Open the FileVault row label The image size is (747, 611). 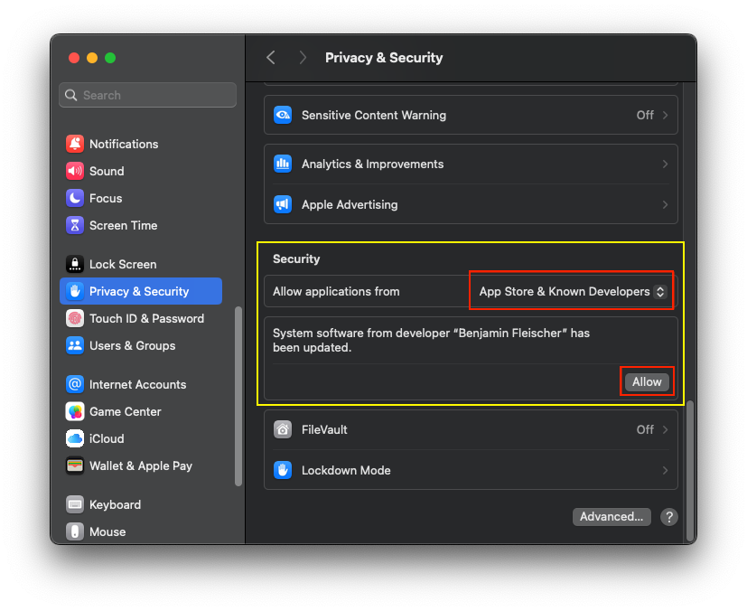324,429
